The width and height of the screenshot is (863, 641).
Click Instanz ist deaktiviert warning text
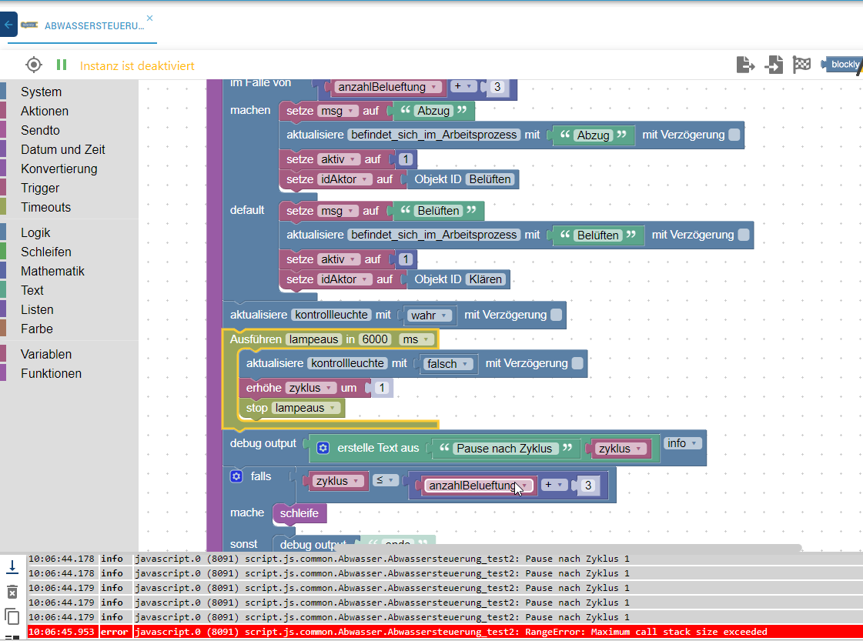click(137, 66)
